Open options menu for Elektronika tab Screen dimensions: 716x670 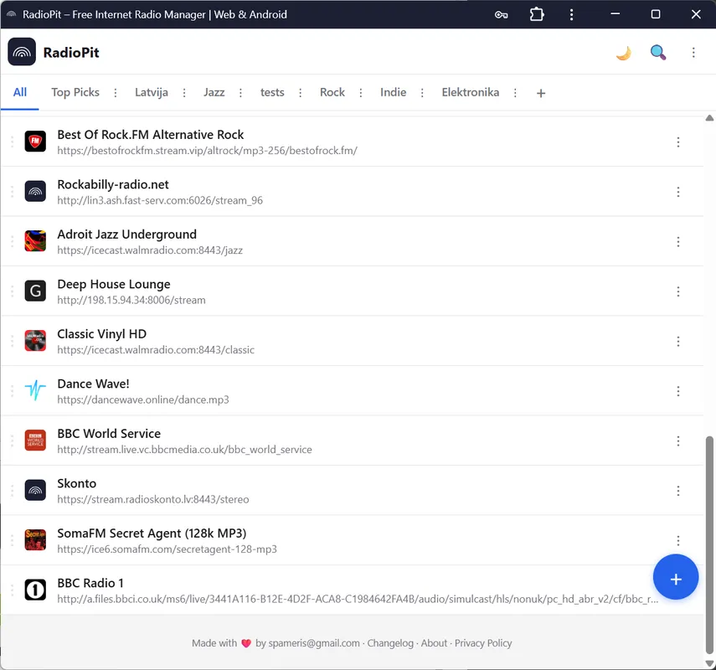[515, 93]
